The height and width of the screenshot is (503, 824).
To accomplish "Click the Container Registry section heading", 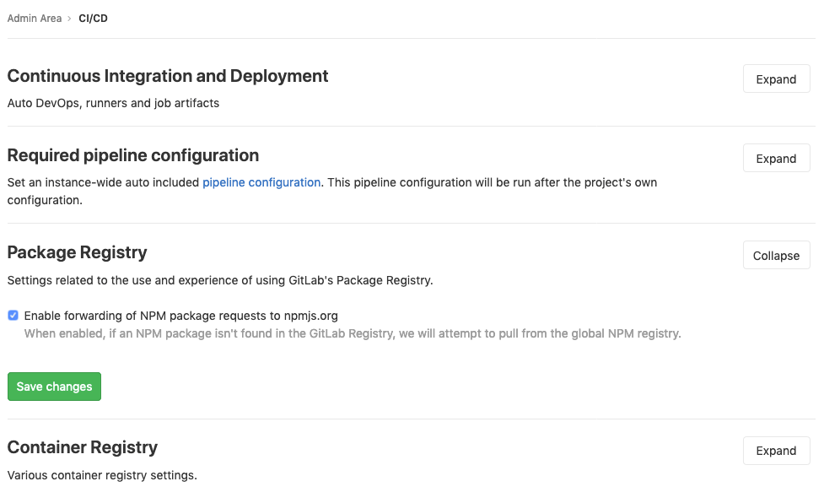I will point(82,447).
